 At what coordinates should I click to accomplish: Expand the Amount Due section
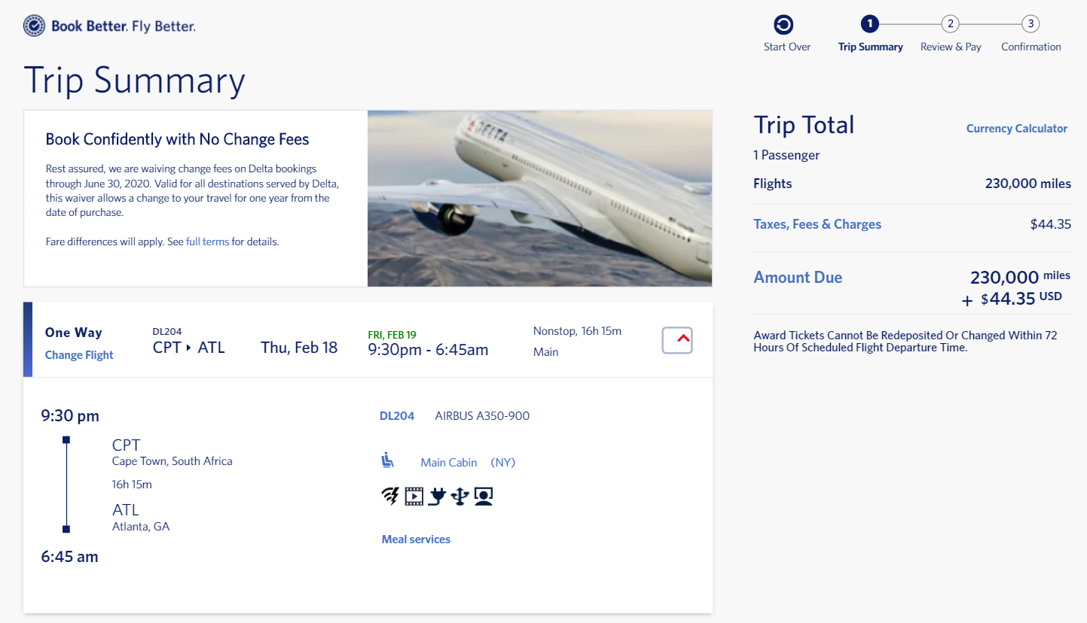click(x=798, y=277)
